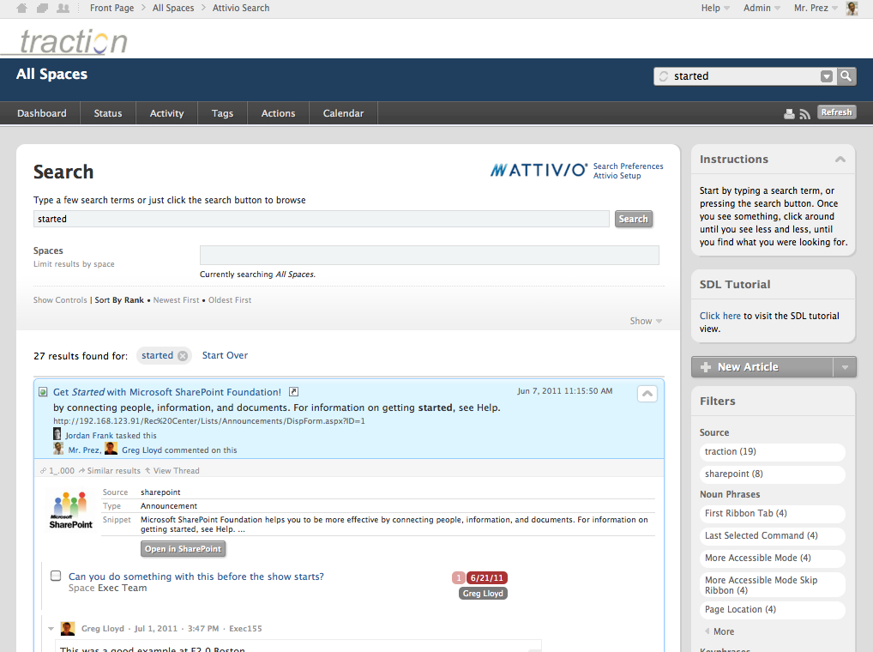This screenshot has height=652, width=873.
Task: Click Greg Lloyd's avatar beside 'commented on this'
Action: (111, 449)
